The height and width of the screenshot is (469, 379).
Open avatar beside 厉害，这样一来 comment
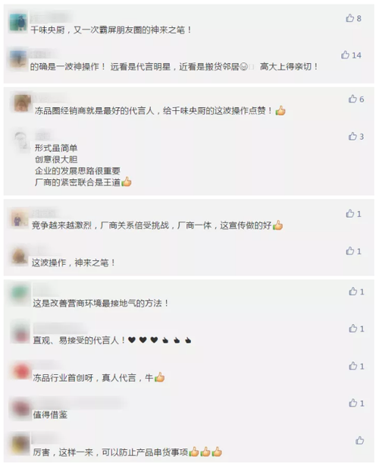click(20, 445)
